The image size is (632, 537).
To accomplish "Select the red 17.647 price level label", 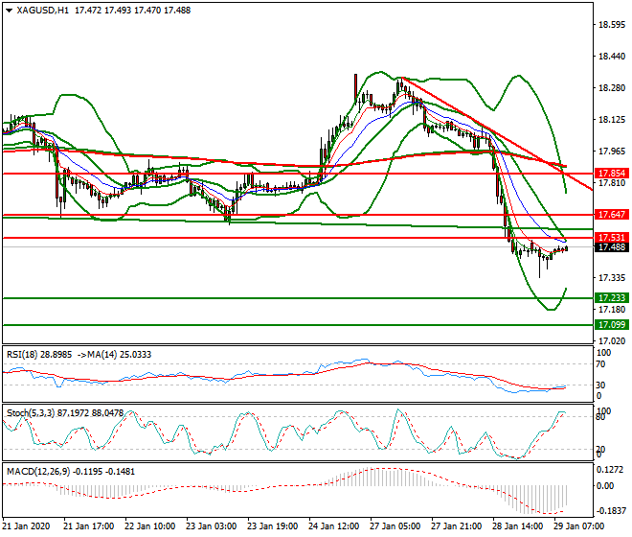I will (x=612, y=215).
